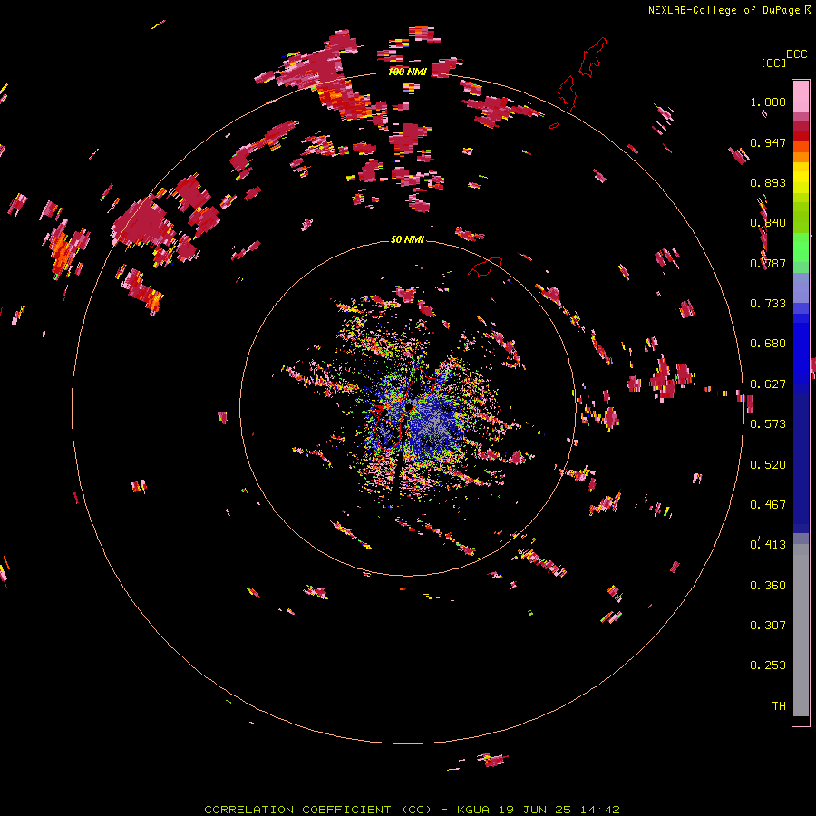Click the KGUA station identifier in caption

[473, 810]
